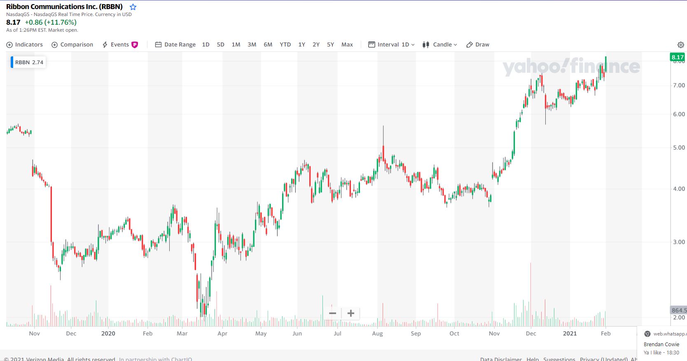Open Events lightning menu
687x361 pixels.
click(x=115, y=45)
